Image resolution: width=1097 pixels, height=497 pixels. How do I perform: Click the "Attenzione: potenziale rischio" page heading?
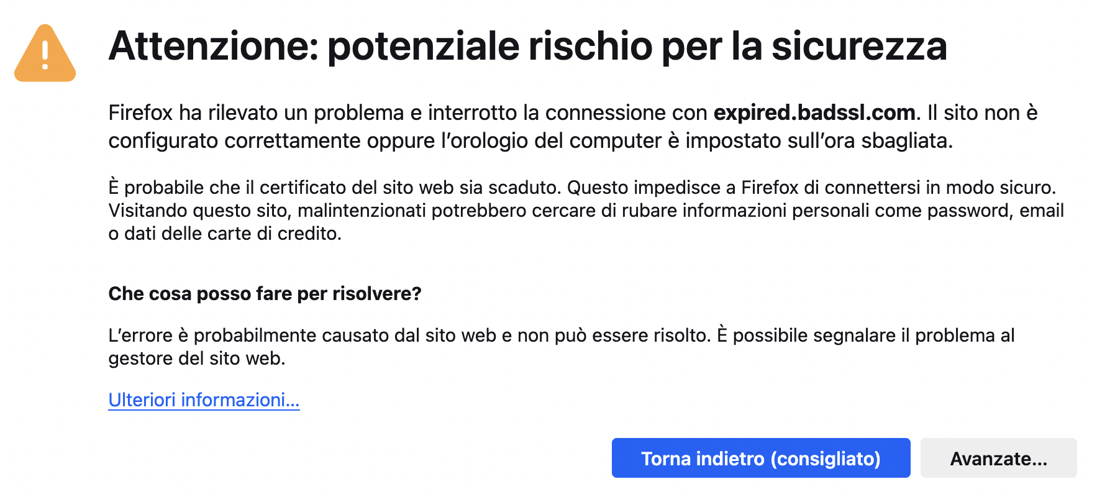pos(527,46)
